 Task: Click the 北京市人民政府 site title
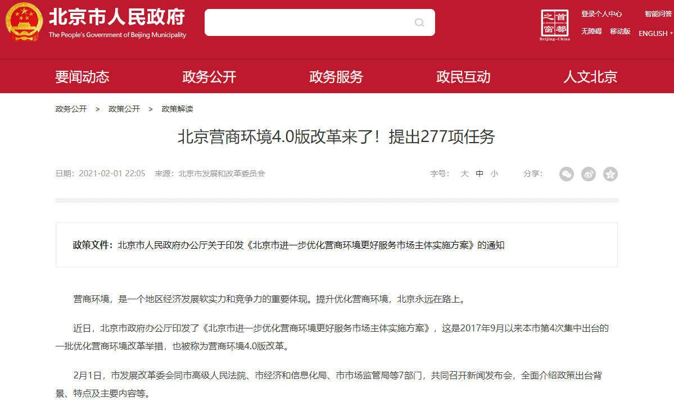click(x=117, y=17)
